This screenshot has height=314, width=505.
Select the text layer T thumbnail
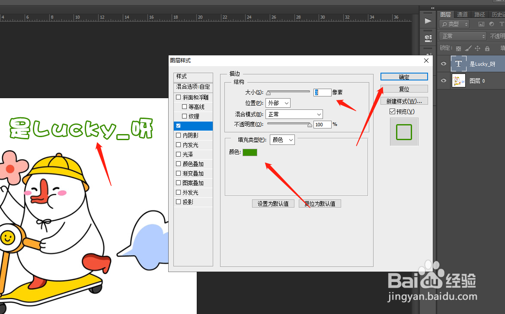click(x=458, y=64)
